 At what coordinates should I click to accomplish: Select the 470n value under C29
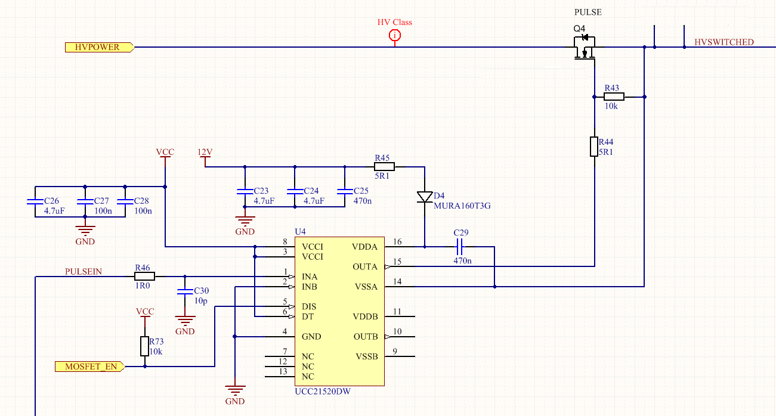462,261
